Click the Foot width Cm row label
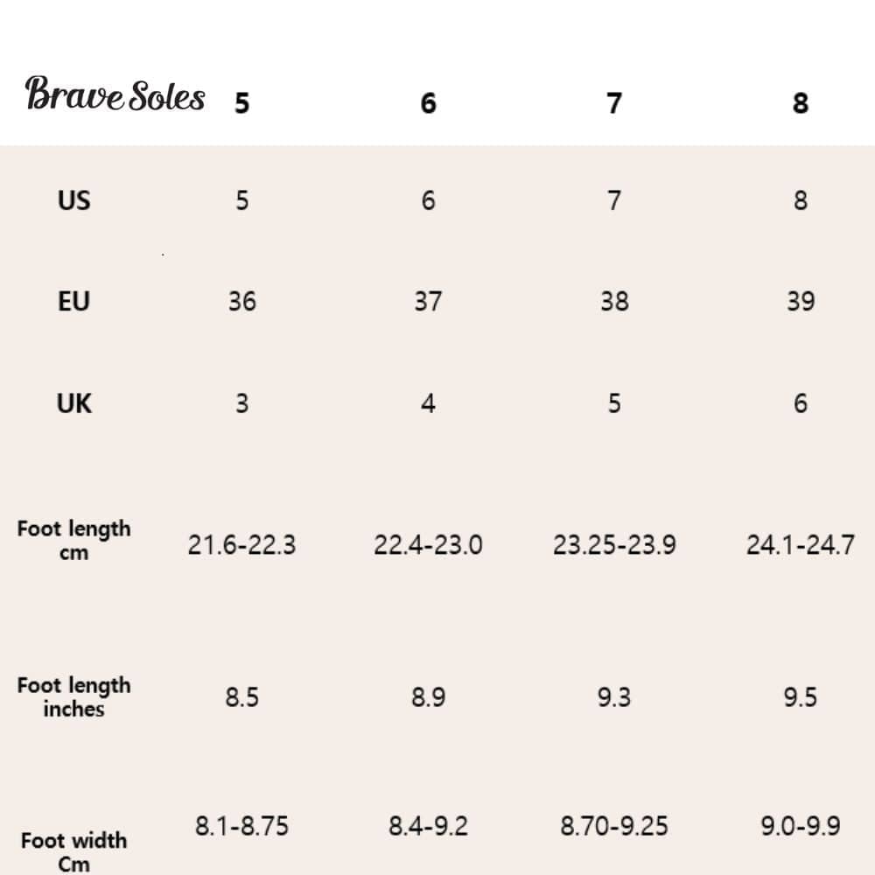875x875 pixels. click(x=73, y=851)
